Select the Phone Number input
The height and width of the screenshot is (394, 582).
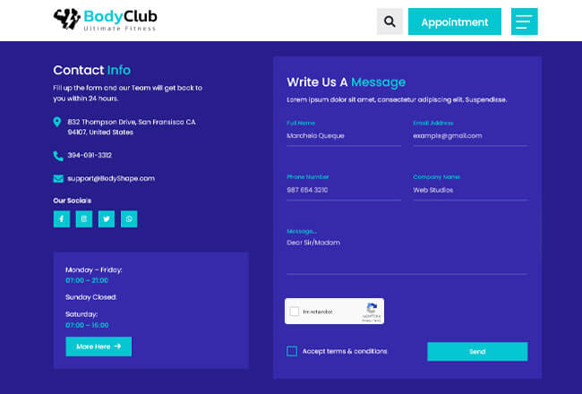pyautogui.click(x=343, y=190)
